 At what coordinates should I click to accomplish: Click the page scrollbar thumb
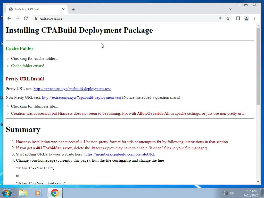coord(258,66)
